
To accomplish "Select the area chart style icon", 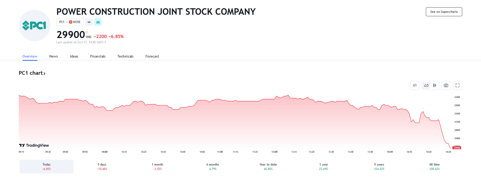I will [x=426, y=85].
